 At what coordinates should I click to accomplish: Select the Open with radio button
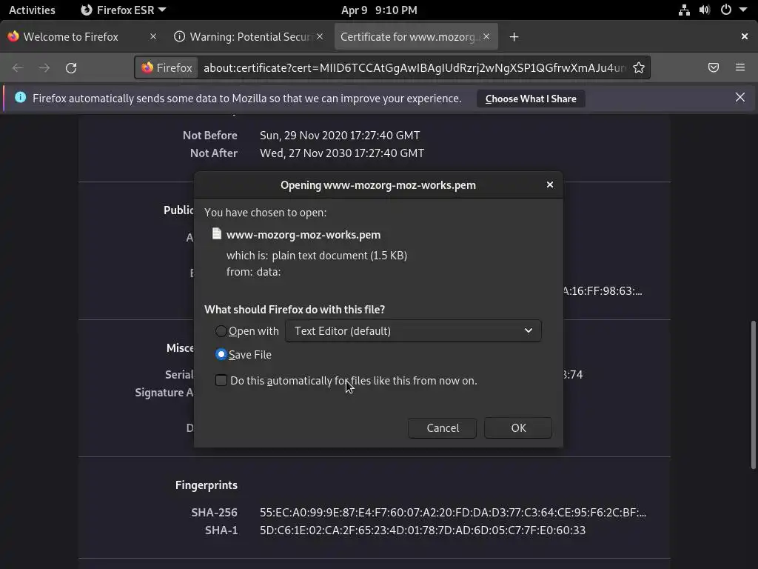point(221,331)
